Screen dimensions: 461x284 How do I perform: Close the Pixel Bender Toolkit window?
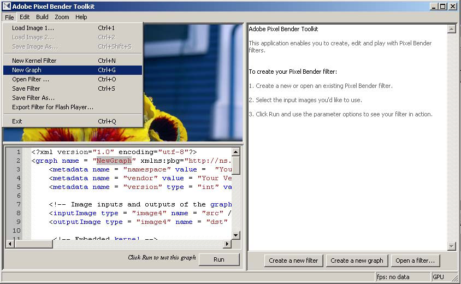click(453, 6)
